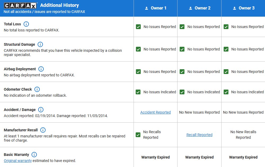The height and width of the screenshot is (167, 265).
Task: Click the Owner 1 person icon
Action: [147, 8]
